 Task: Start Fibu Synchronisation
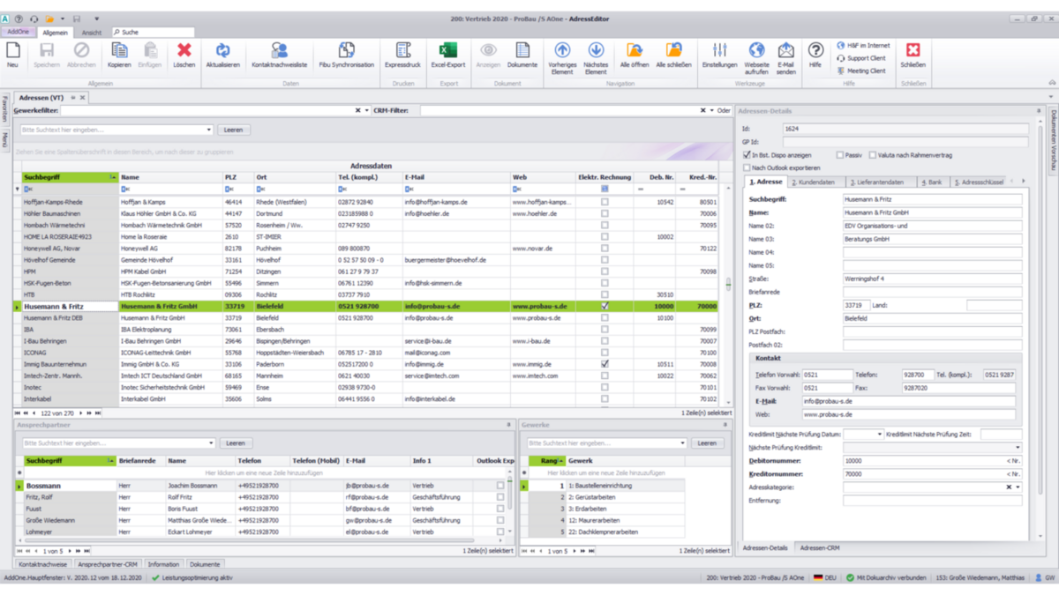346,52
